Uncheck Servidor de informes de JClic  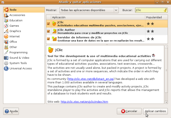pos(48,39)
